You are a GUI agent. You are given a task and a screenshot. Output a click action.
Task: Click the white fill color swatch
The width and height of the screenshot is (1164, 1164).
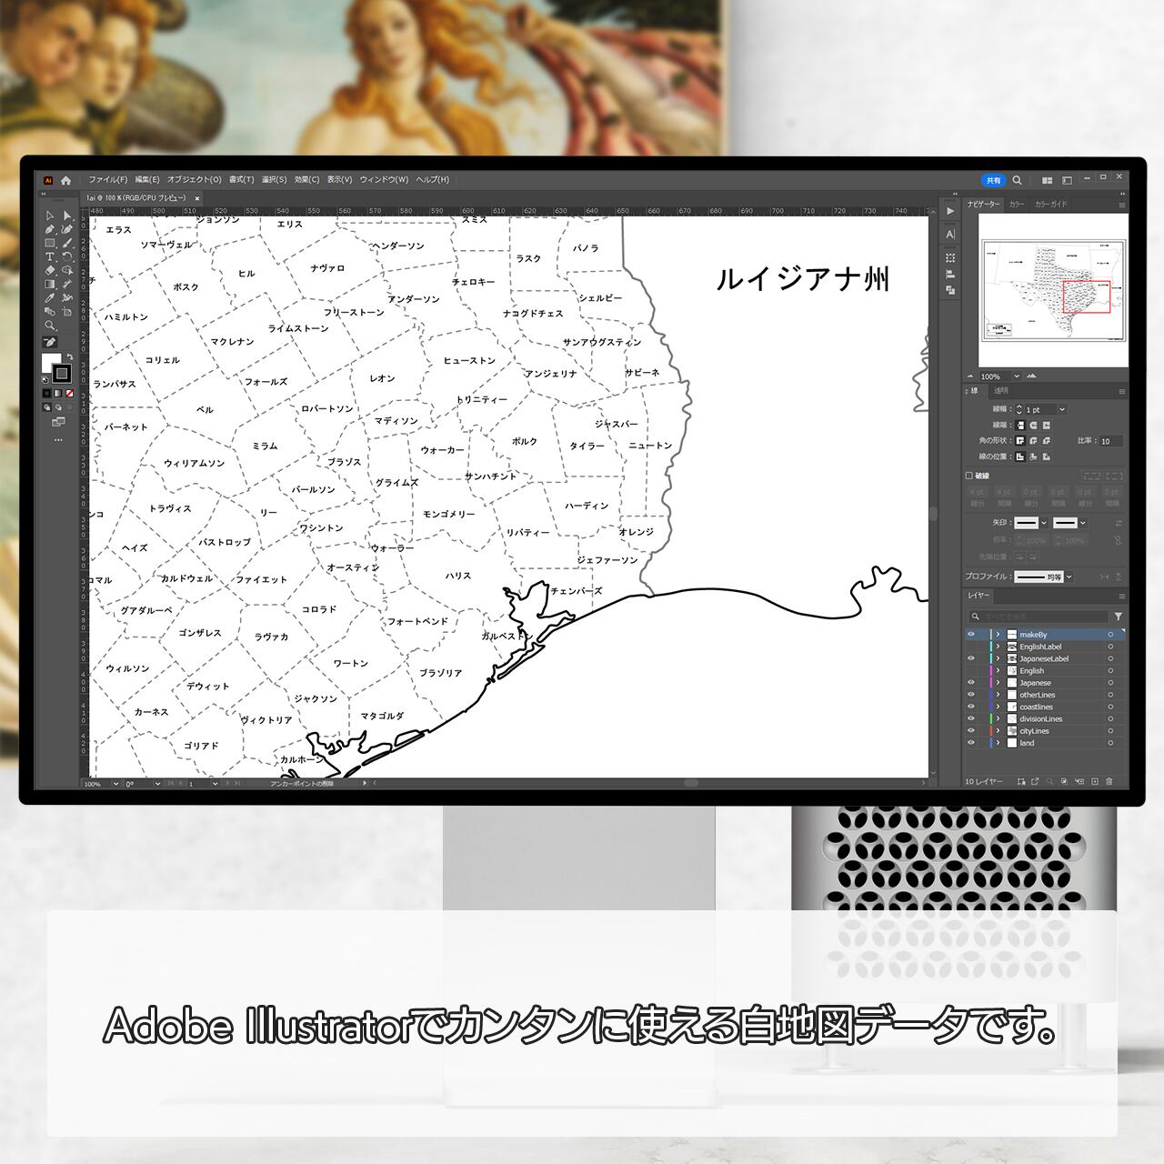coord(51,363)
